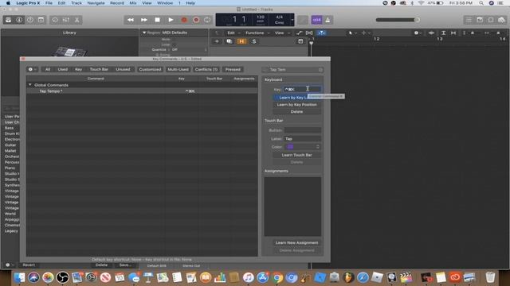Click Learn by Key Position button

[296, 105]
